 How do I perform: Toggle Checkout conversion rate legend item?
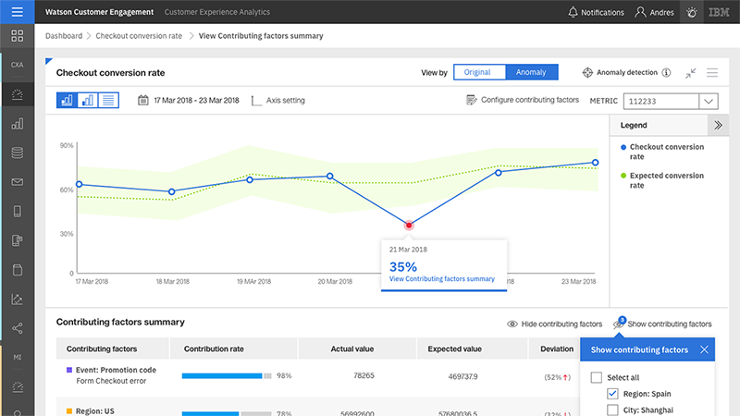pos(662,152)
